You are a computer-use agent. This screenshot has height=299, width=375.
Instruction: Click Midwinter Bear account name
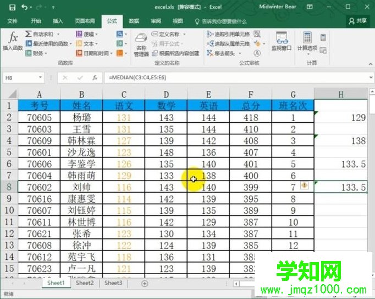click(278, 7)
